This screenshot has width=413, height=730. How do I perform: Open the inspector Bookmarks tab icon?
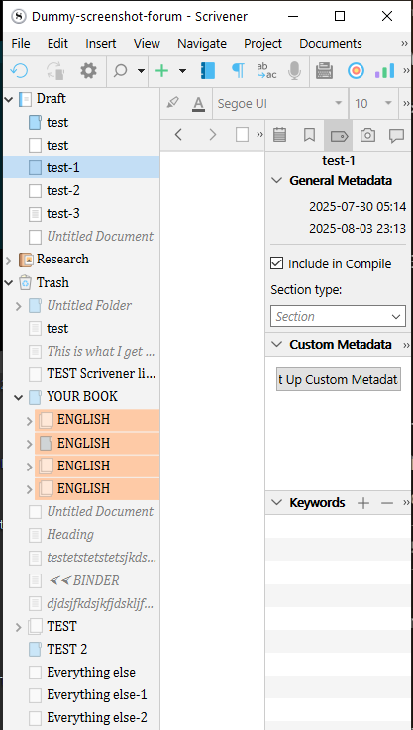tap(309, 135)
